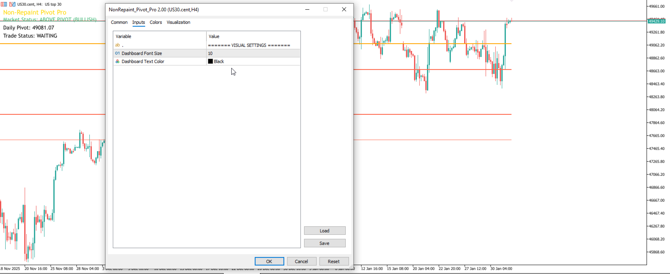Close the NonRepaint_Pivot_Pro dialog
Screen dimensions: 670x274
pos(344,9)
